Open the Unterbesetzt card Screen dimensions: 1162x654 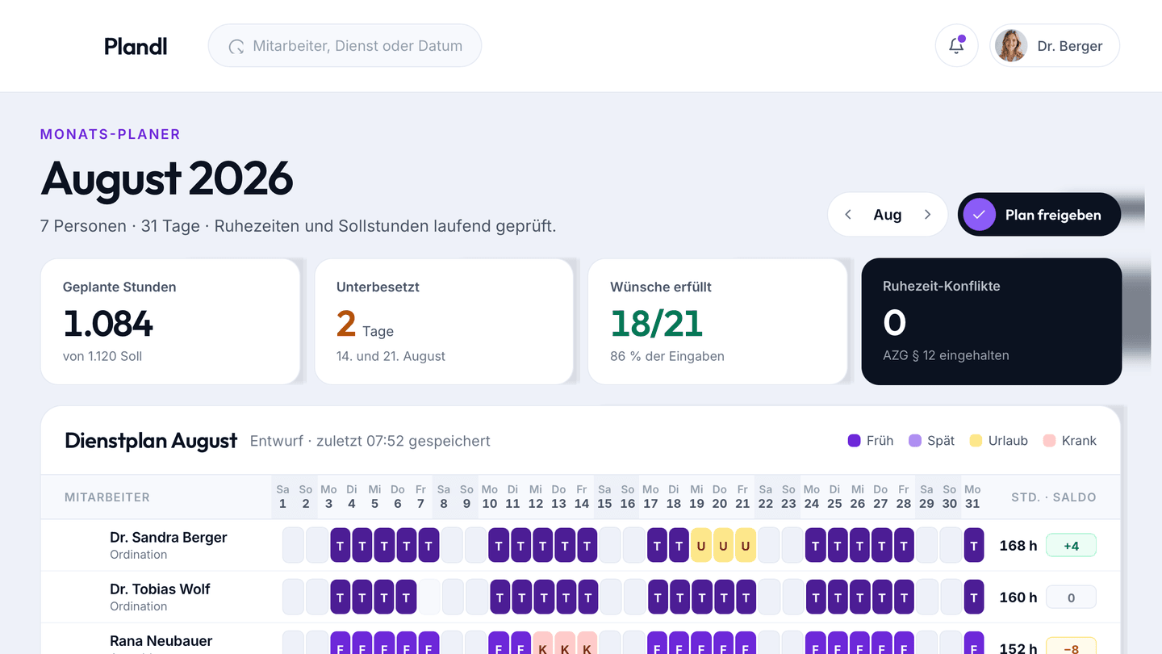click(444, 321)
